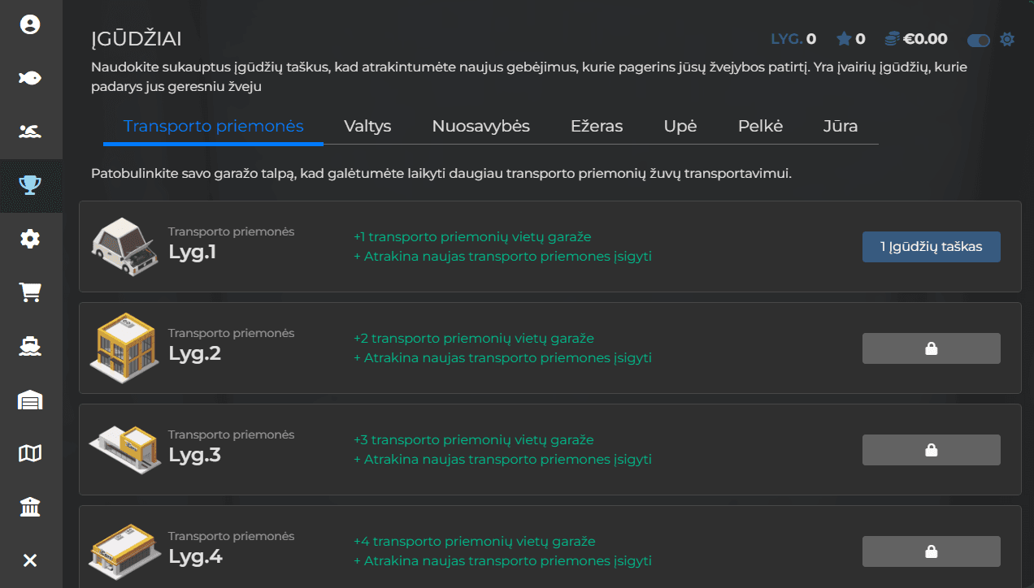Click the small gear next to toggle
This screenshot has width=1034, height=588.
pyautogui.click(x=1007, y=39)
